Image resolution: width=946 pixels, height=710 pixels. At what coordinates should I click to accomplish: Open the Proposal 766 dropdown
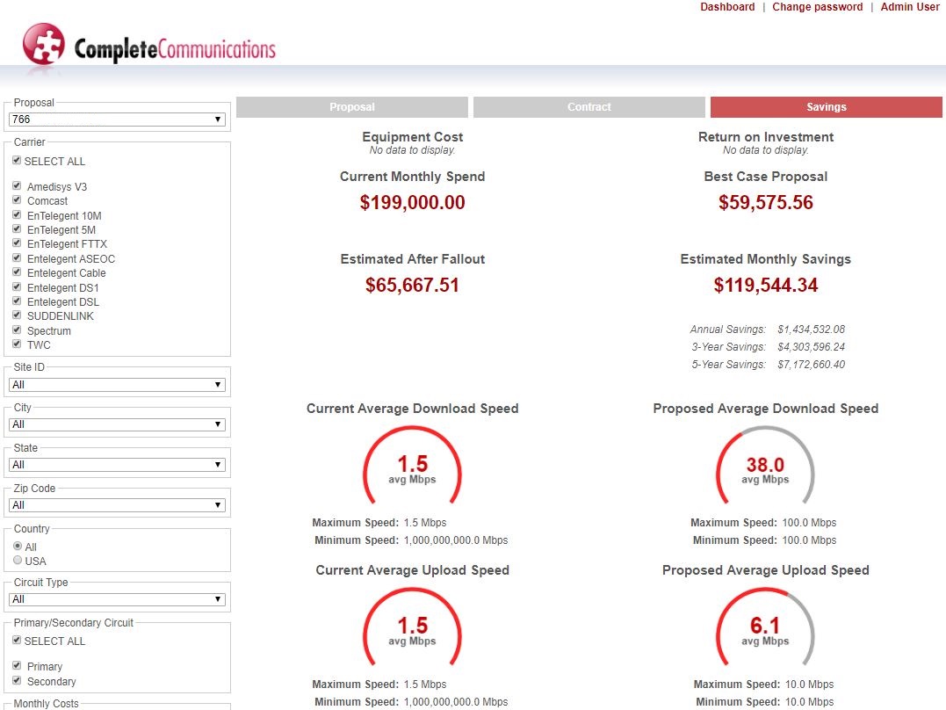[x=117, y=120]
